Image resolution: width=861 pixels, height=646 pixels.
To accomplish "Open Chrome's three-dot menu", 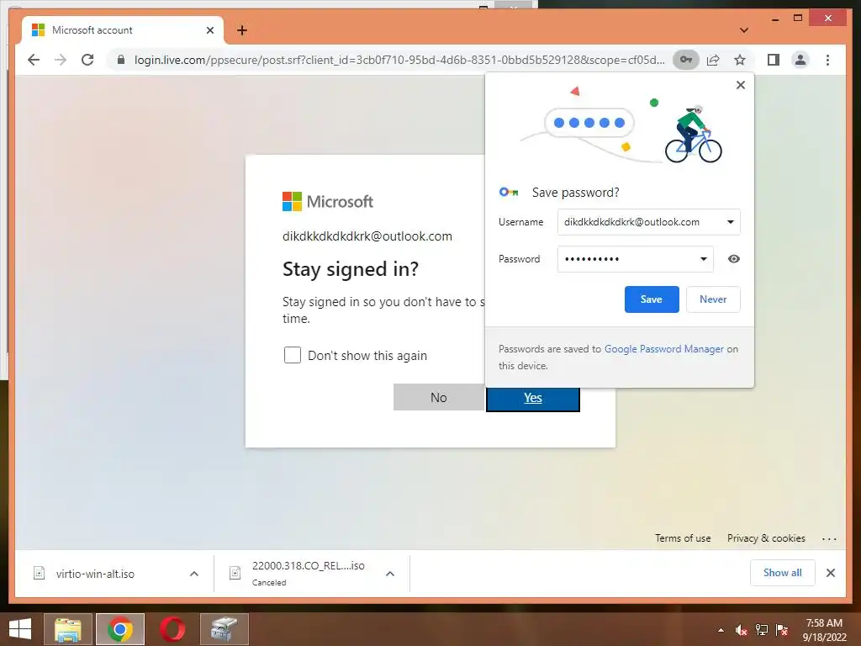I will point(827,60).
